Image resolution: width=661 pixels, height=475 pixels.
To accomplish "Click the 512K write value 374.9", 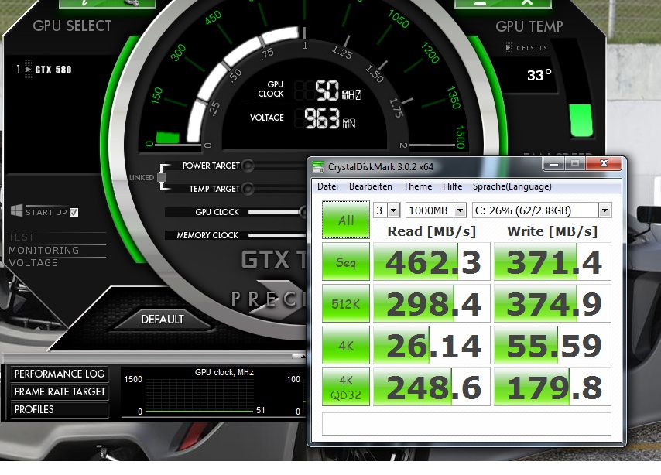I will click(x=552, y=303).
